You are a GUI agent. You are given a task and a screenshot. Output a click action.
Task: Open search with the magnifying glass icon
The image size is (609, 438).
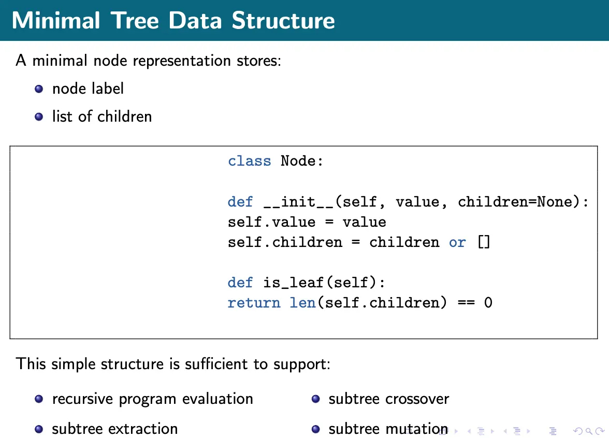click(x=589, y=431)
